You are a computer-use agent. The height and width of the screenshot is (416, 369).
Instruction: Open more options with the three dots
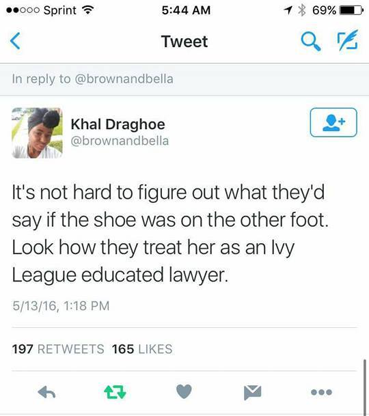[x=321, y=392]
